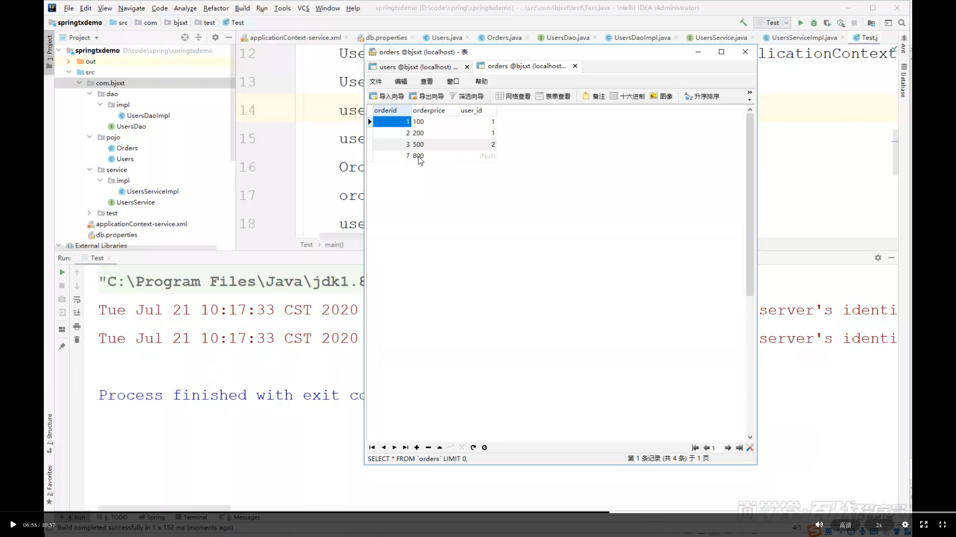Start debugging with the bug icon
956x537 pixels.
pos(814,23)
